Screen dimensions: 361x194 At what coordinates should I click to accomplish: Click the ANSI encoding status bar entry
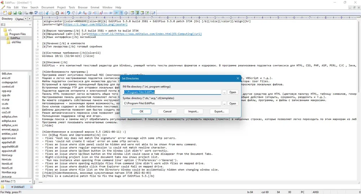(316, 192)
